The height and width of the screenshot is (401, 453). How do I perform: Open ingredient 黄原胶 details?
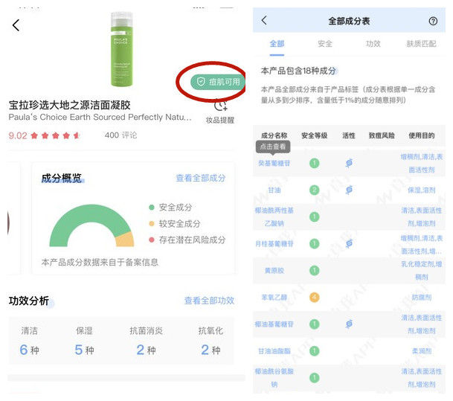[x=274, y=271]
